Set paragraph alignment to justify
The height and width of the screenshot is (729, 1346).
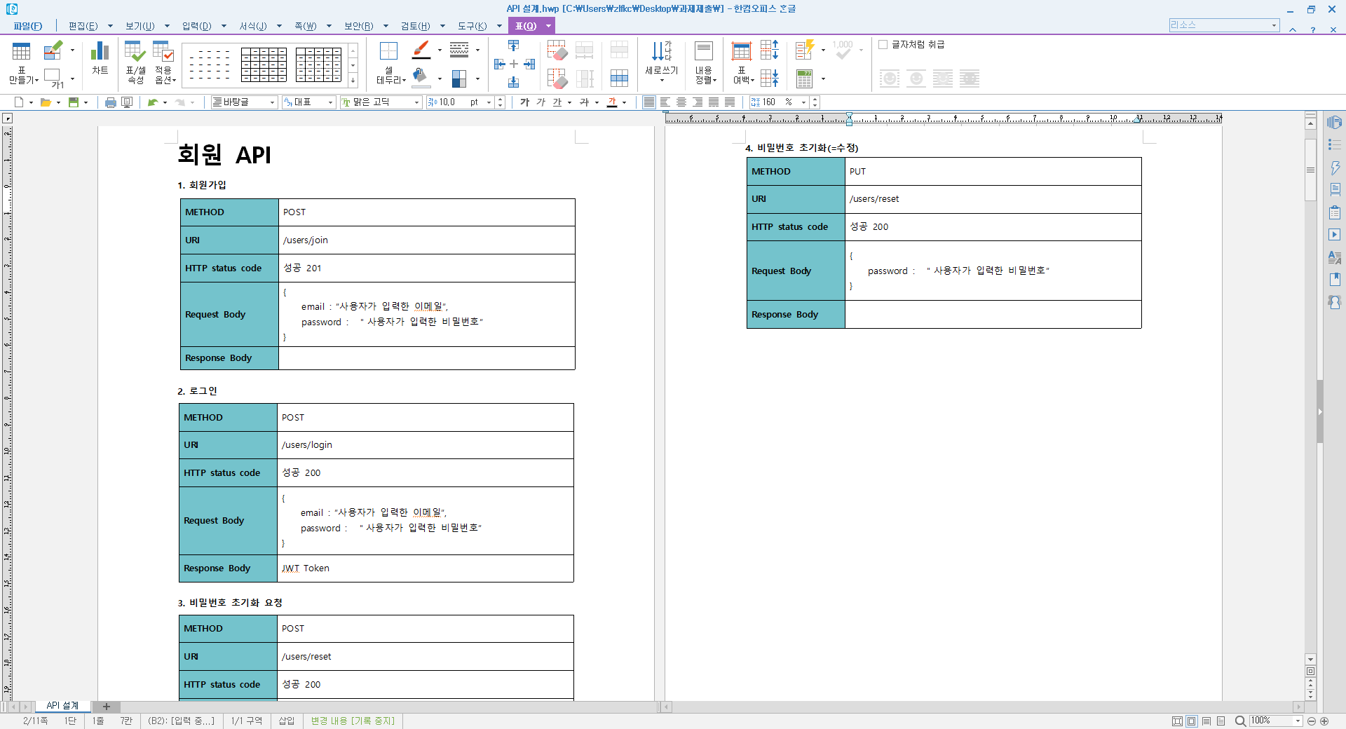[649, 102]
